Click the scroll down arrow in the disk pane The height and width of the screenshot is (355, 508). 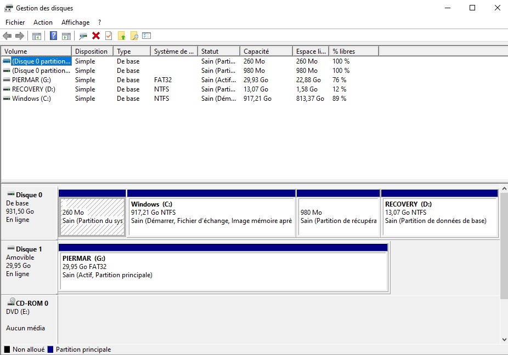pos(504,340)
